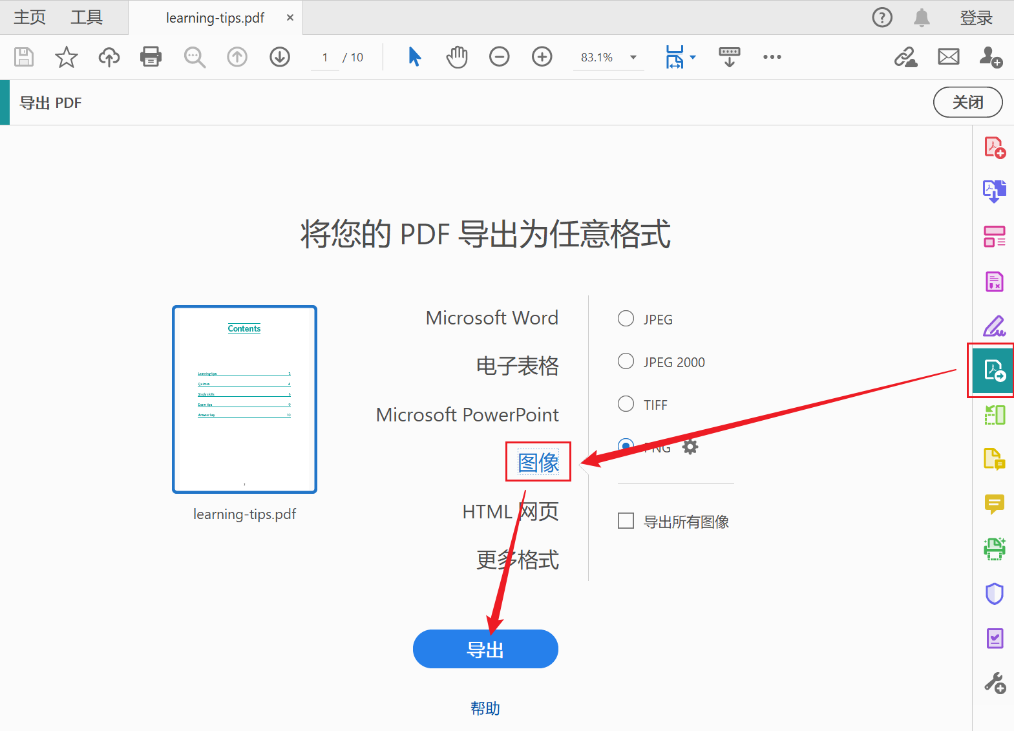Open Fill & Sign tool in sidebar
The width and height of the screenshot is (1014, 731).
point(995,326)
